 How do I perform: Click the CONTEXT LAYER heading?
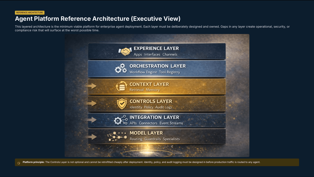pos(149,84)
